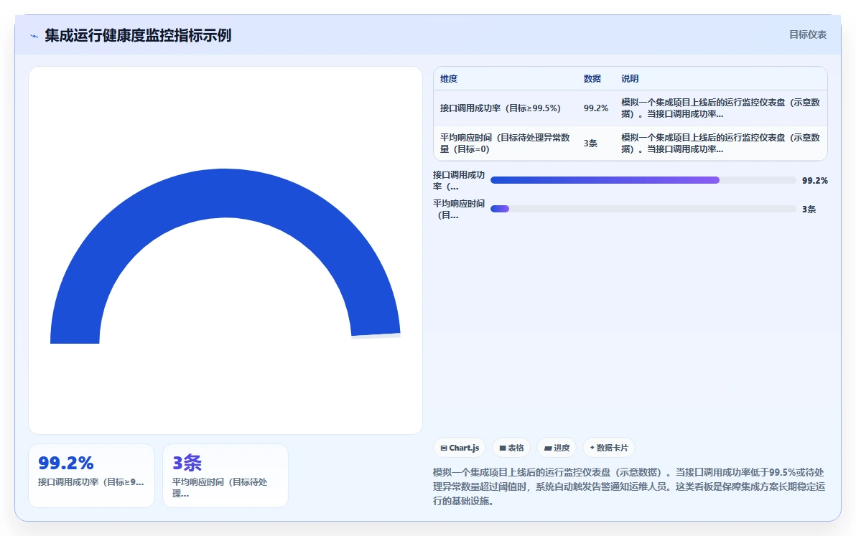Click the second row's 说明 description cell
Image resolution: width=856 pixels, height=536 pixels.
[720, 143]
